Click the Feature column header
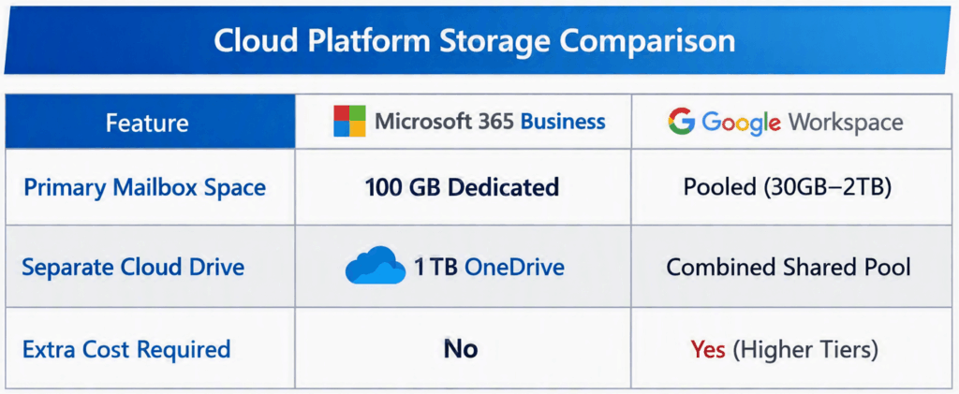The width and height of the screenshot is (959, 394). [x=147, y=123]
